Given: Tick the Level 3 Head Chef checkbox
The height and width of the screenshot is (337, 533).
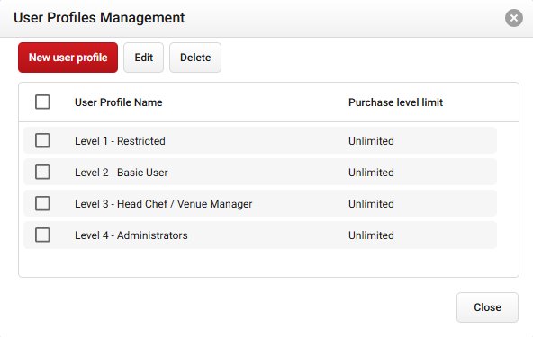Looking at the screenshot, I should click(x=42, y=204).
